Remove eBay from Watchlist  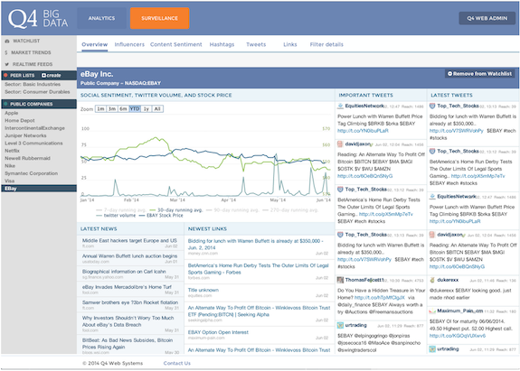coord(479,74)
